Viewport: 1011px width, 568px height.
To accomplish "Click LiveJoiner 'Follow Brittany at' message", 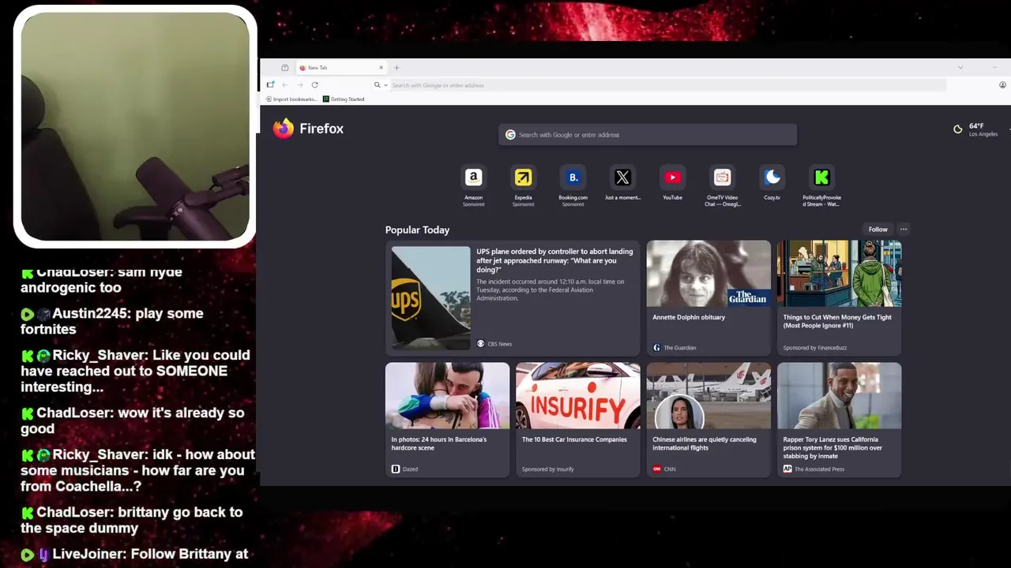I will click(134, 554).
